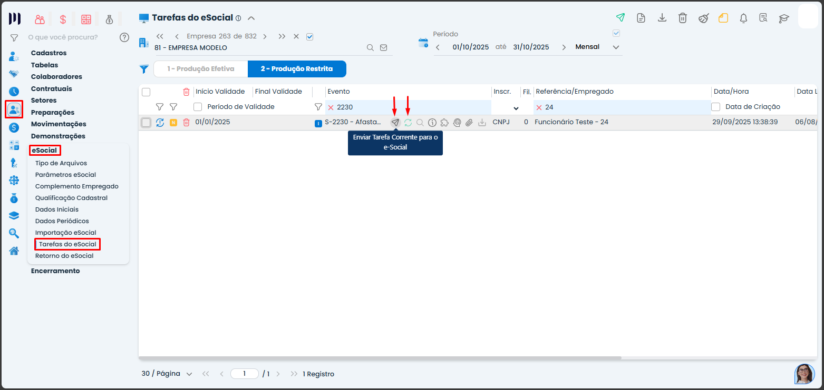Click the red people icon in the top-left shortcuts
The height and width of the screenshot is (390, 824).
click(40, 19)
